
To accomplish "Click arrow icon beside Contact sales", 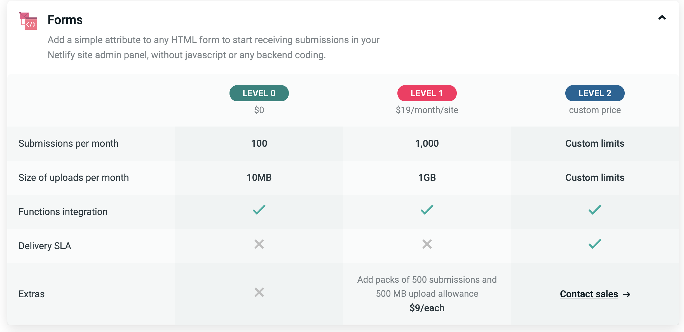I will pos(627,294).
